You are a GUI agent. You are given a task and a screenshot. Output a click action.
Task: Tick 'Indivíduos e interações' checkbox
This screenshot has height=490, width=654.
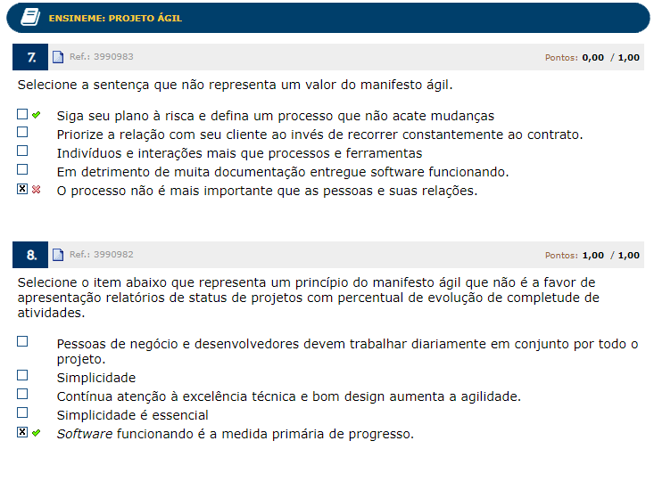click(22, 151)
